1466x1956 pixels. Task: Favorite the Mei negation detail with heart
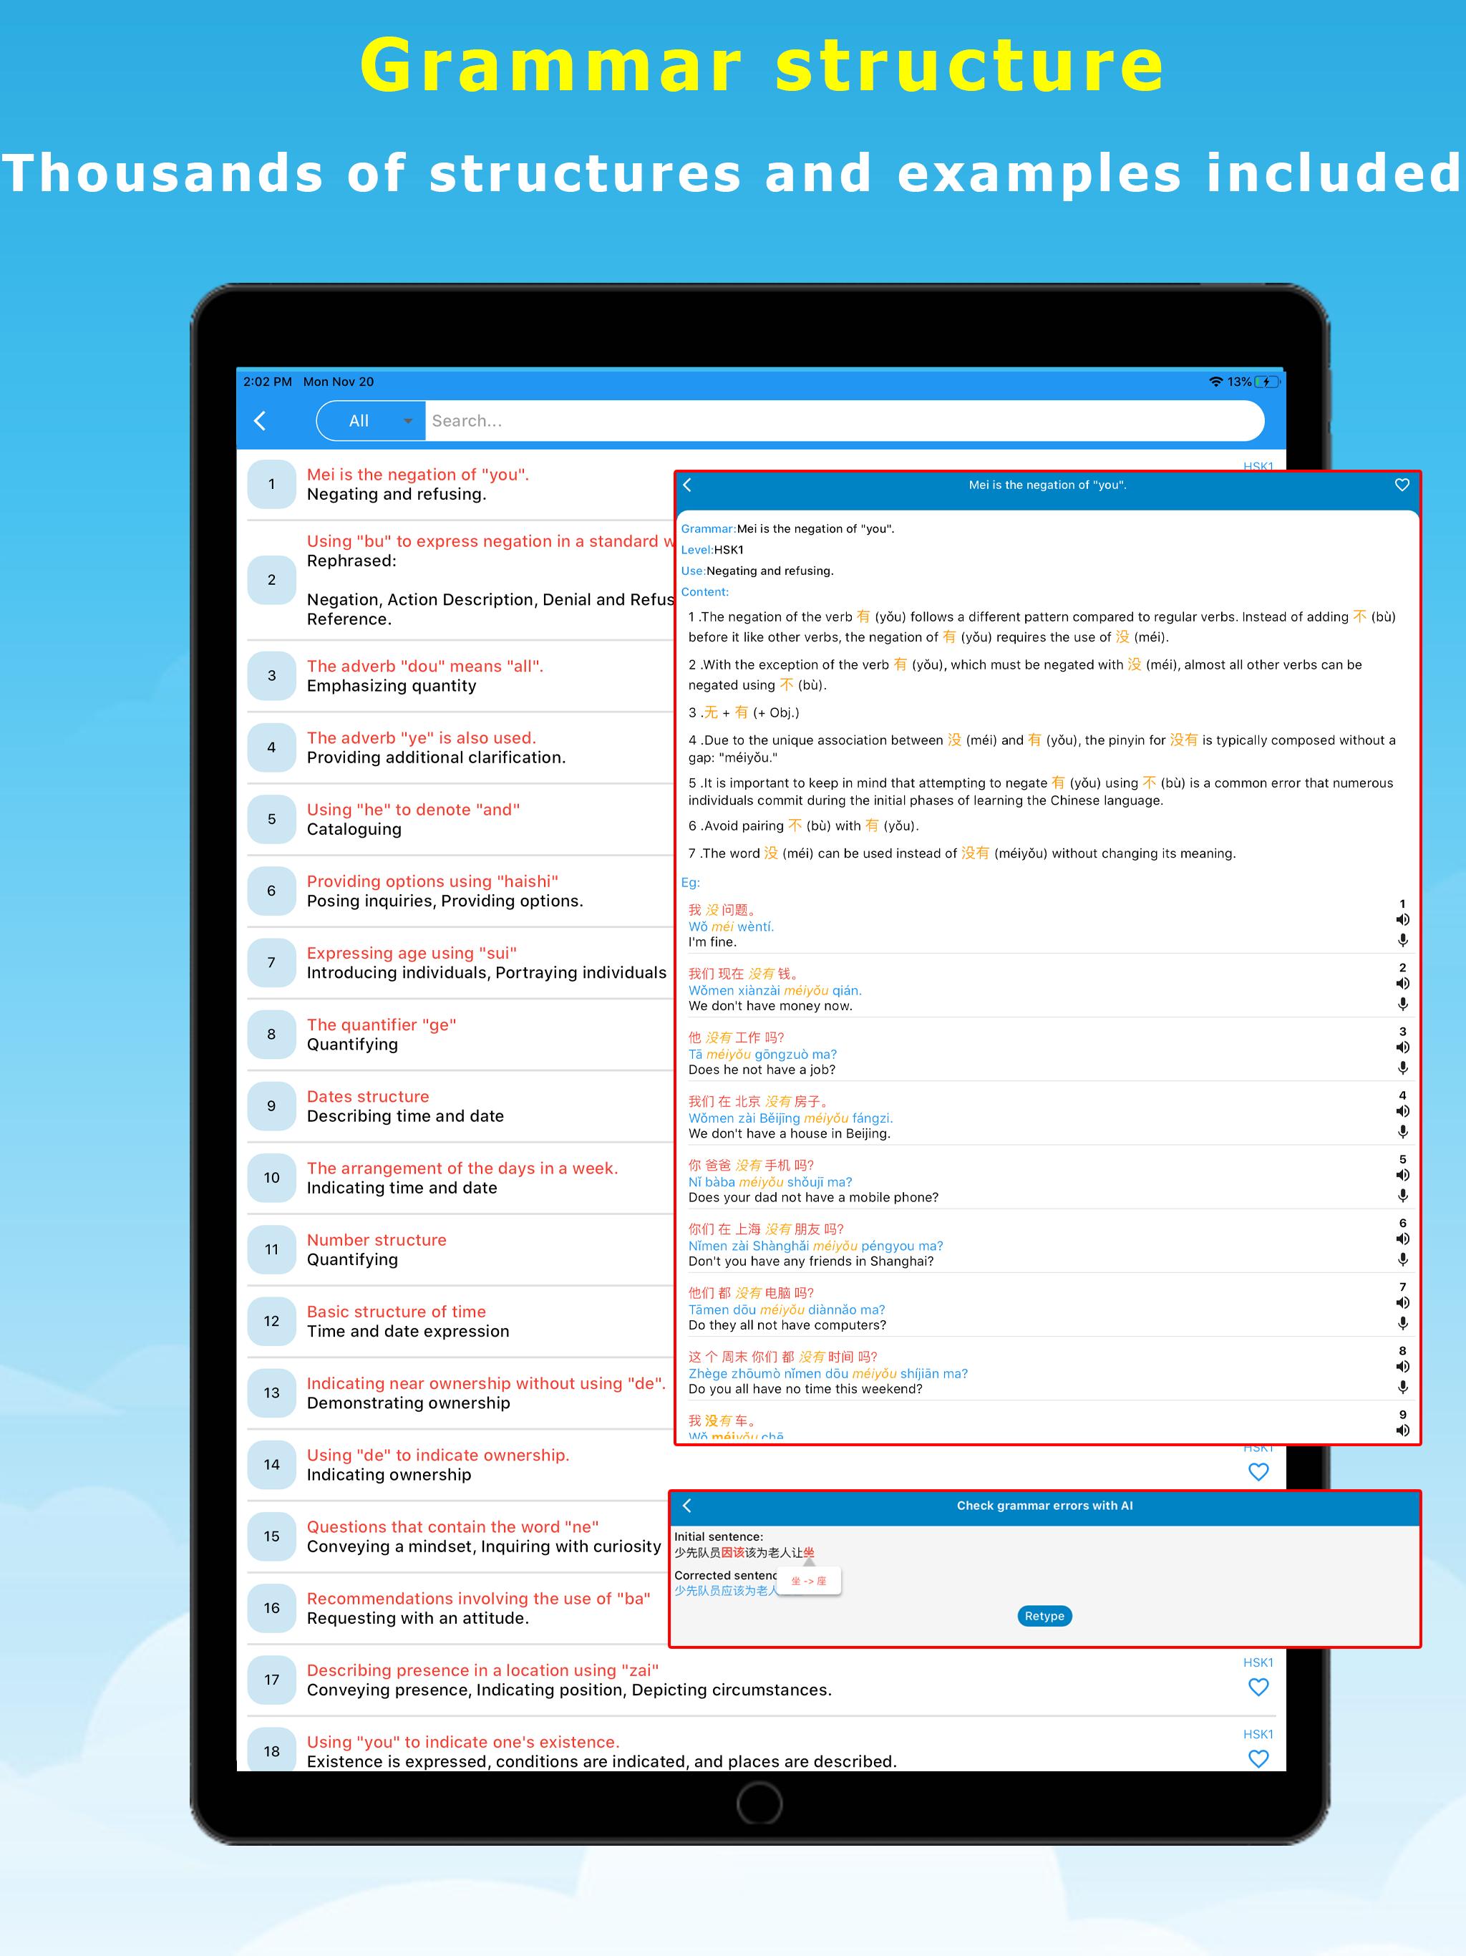point(1402,485)
